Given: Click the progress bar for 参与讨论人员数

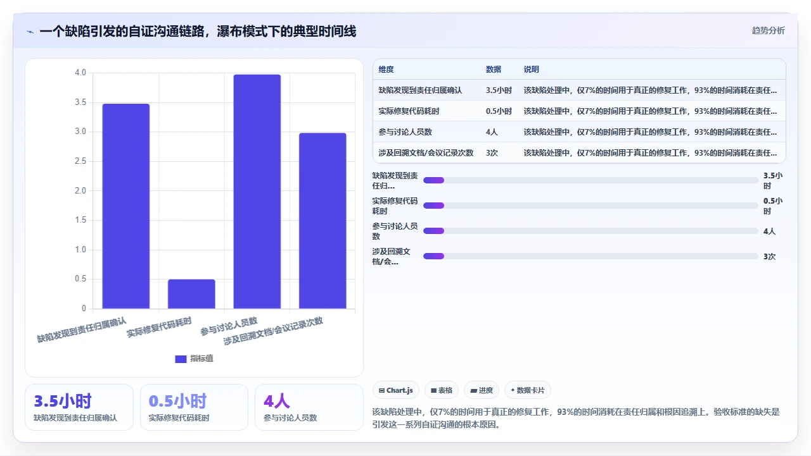Looking at the screenshot, I should point(591,231).
